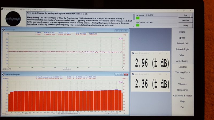Click the Left Volume -21.2 dBFS label

click(x=144, y=15)
